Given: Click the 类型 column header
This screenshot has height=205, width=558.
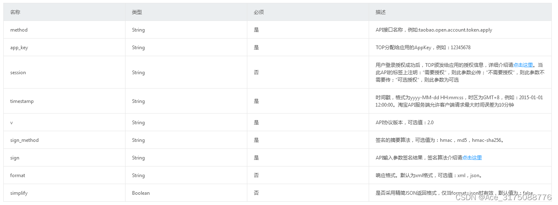Looking at the screenshot, I should [x=137, y=12].
